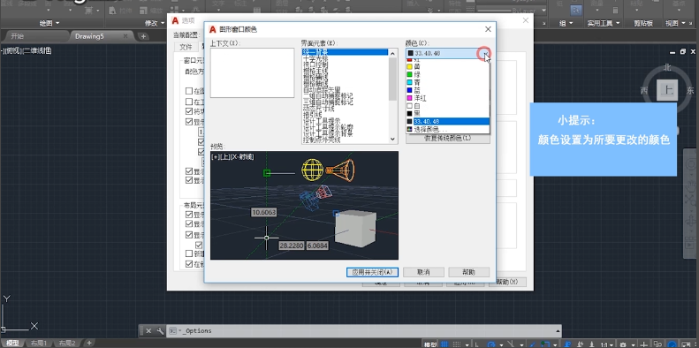The image size is (699, 348).
Task: Close the command line with its X icon
Action: pos(148,331)
